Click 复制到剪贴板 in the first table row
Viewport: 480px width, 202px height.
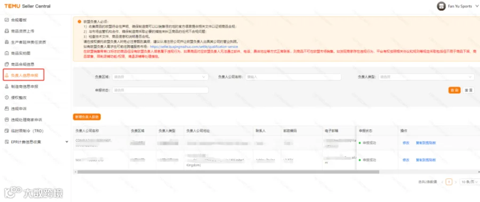tap(426, 143)
